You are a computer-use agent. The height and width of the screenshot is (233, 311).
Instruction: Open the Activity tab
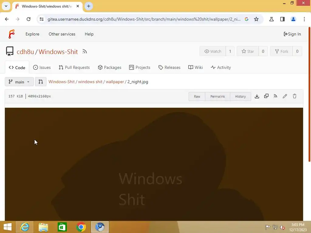(x=221, y=68)
